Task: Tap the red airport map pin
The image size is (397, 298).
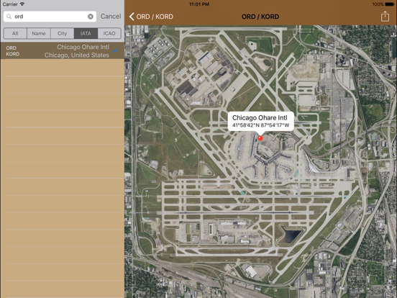Action: (x=260, y=138)
